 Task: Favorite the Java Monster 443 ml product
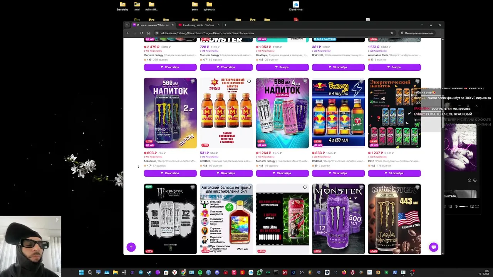click(417, 187)
